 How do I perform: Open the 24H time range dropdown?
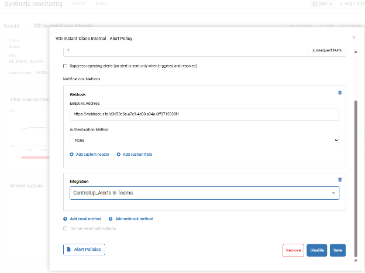coord(323,4)
